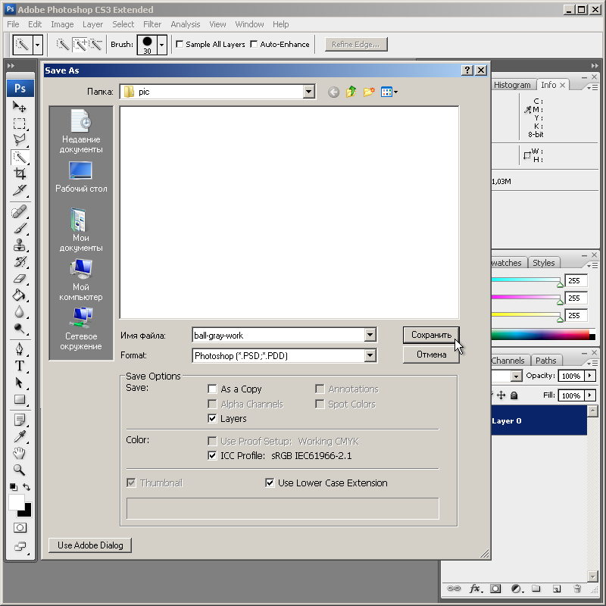606x606 pixels.
Task: Click the file name input field
Action: [278, 335]
